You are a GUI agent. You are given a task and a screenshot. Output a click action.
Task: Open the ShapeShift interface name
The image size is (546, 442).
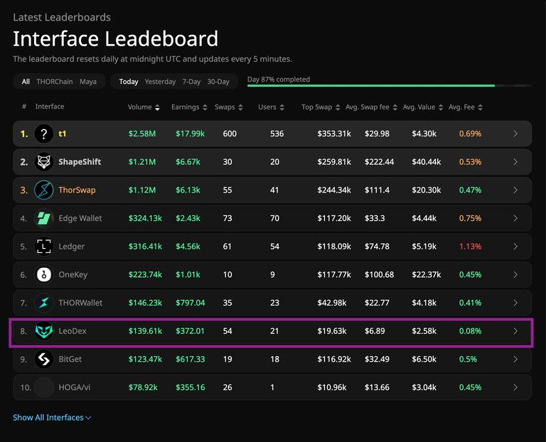pos(80,162)
